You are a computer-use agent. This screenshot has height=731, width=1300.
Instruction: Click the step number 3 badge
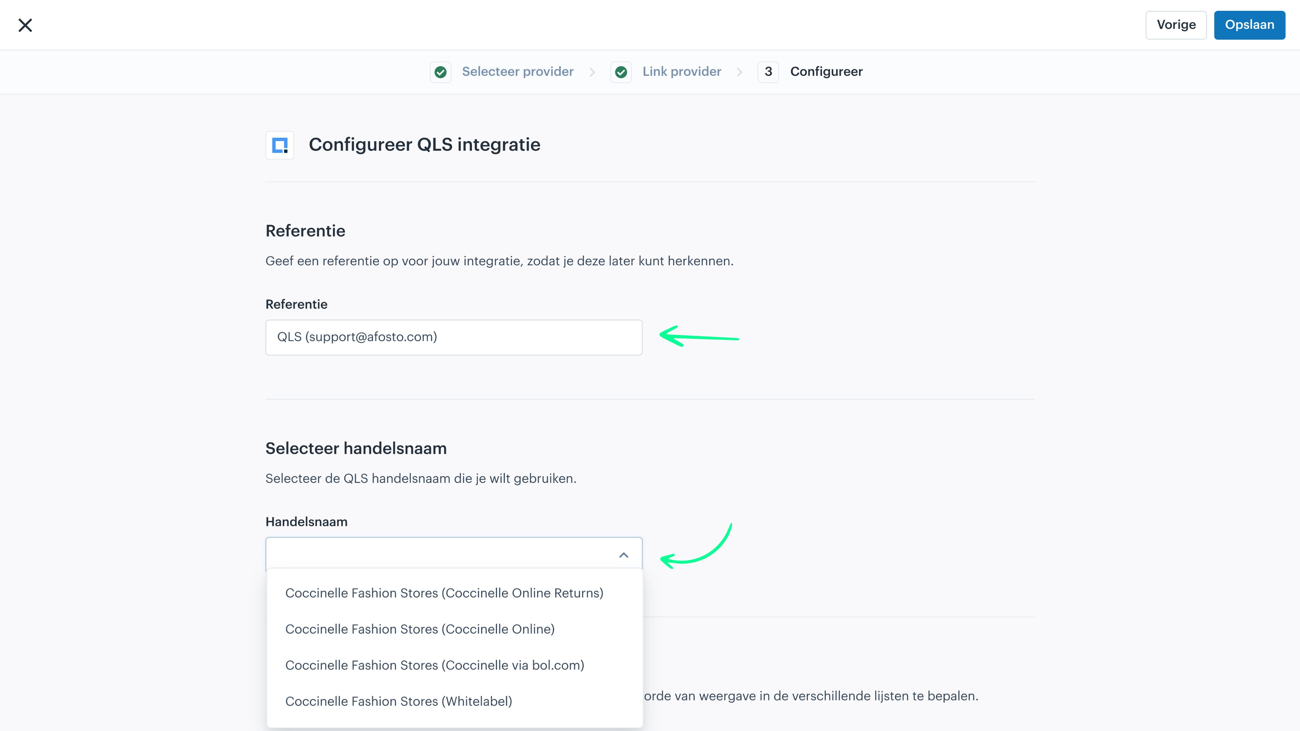click(x=768, y=72)
